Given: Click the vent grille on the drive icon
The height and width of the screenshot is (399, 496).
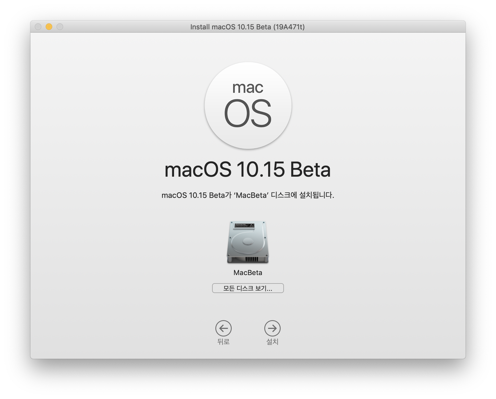Looking at the screenshot, I should point(251,259).
